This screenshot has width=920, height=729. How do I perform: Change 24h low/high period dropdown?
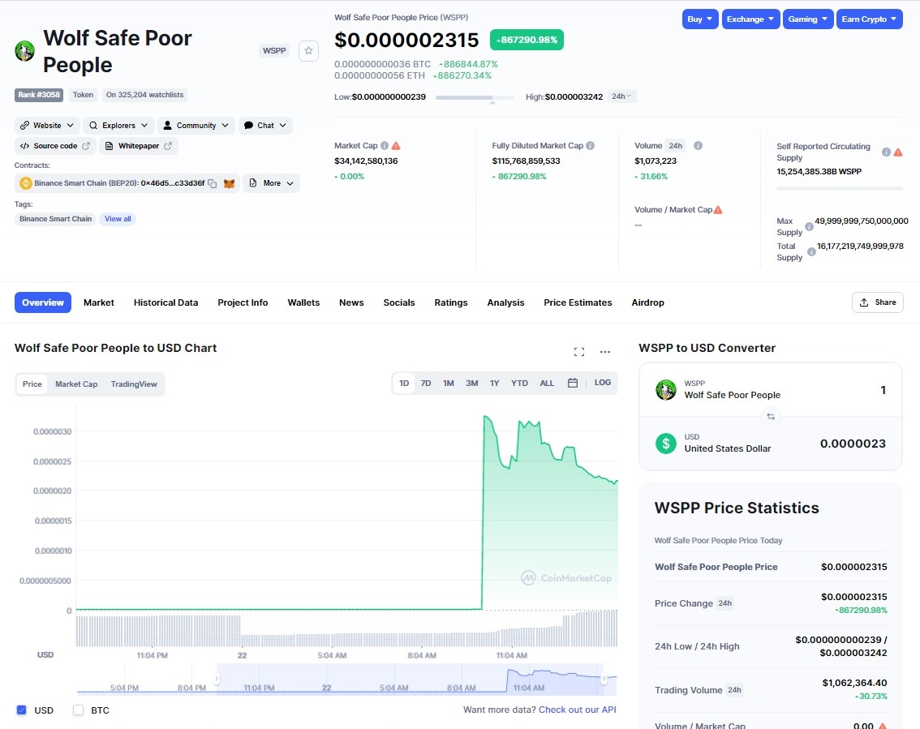pos(621,96)
